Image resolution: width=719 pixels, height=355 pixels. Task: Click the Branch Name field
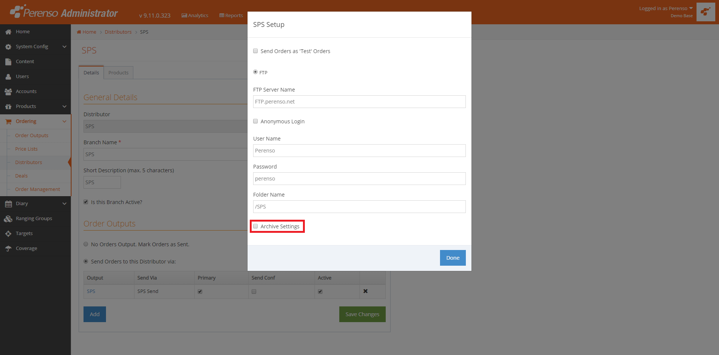tap(165, 154)
